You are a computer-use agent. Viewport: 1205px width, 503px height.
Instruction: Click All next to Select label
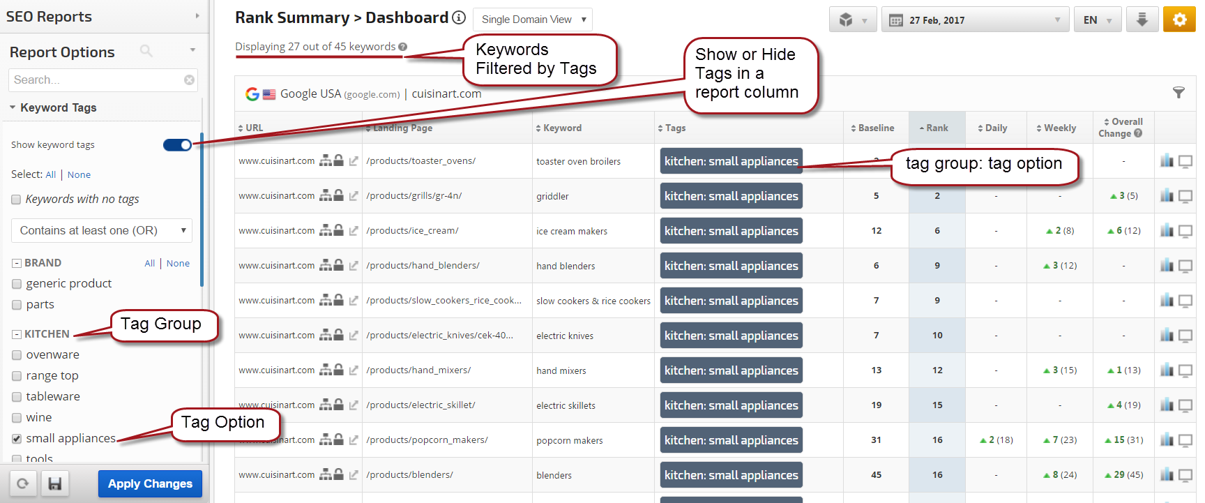tap(51, 174)
